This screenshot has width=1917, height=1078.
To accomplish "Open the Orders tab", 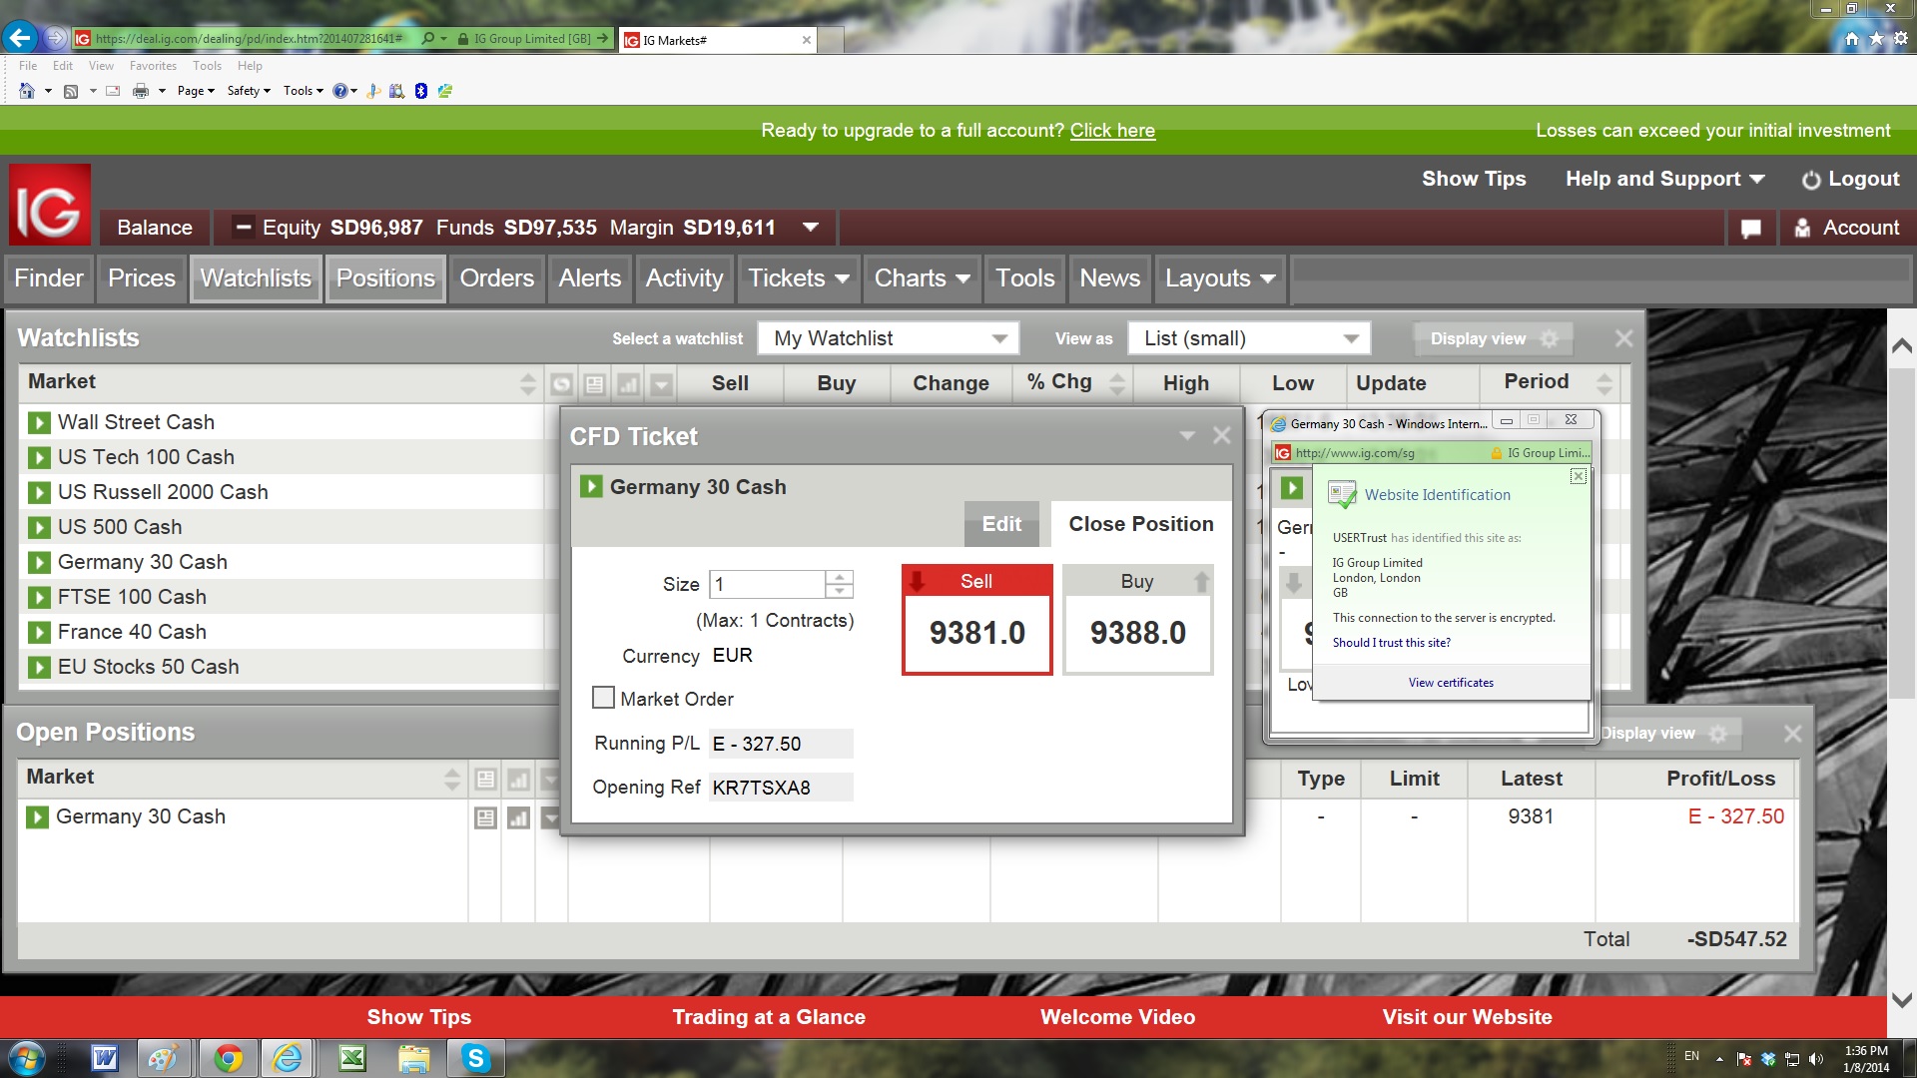I will pyautogui.click(x=496, y=278).
